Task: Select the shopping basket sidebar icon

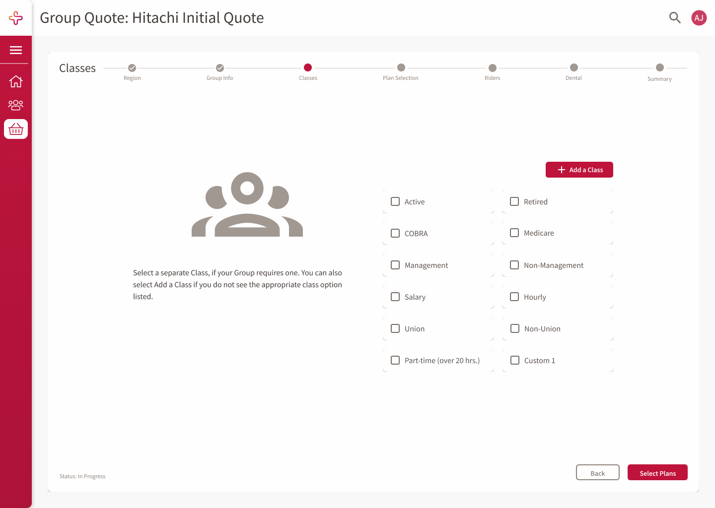Action: (16, 129)
